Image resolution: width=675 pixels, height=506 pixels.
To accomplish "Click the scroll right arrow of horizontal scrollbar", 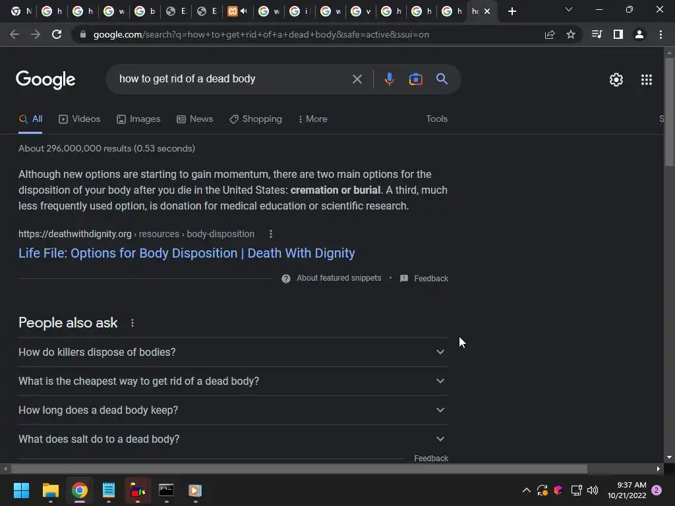I will (x=659, y=469).
